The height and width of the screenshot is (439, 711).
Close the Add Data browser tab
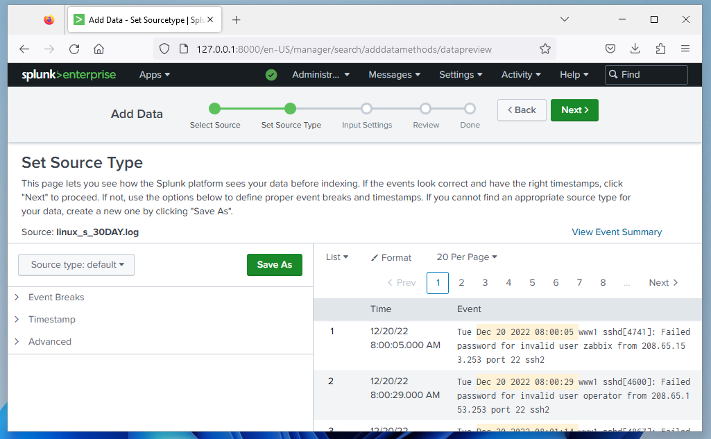(210, 19)
